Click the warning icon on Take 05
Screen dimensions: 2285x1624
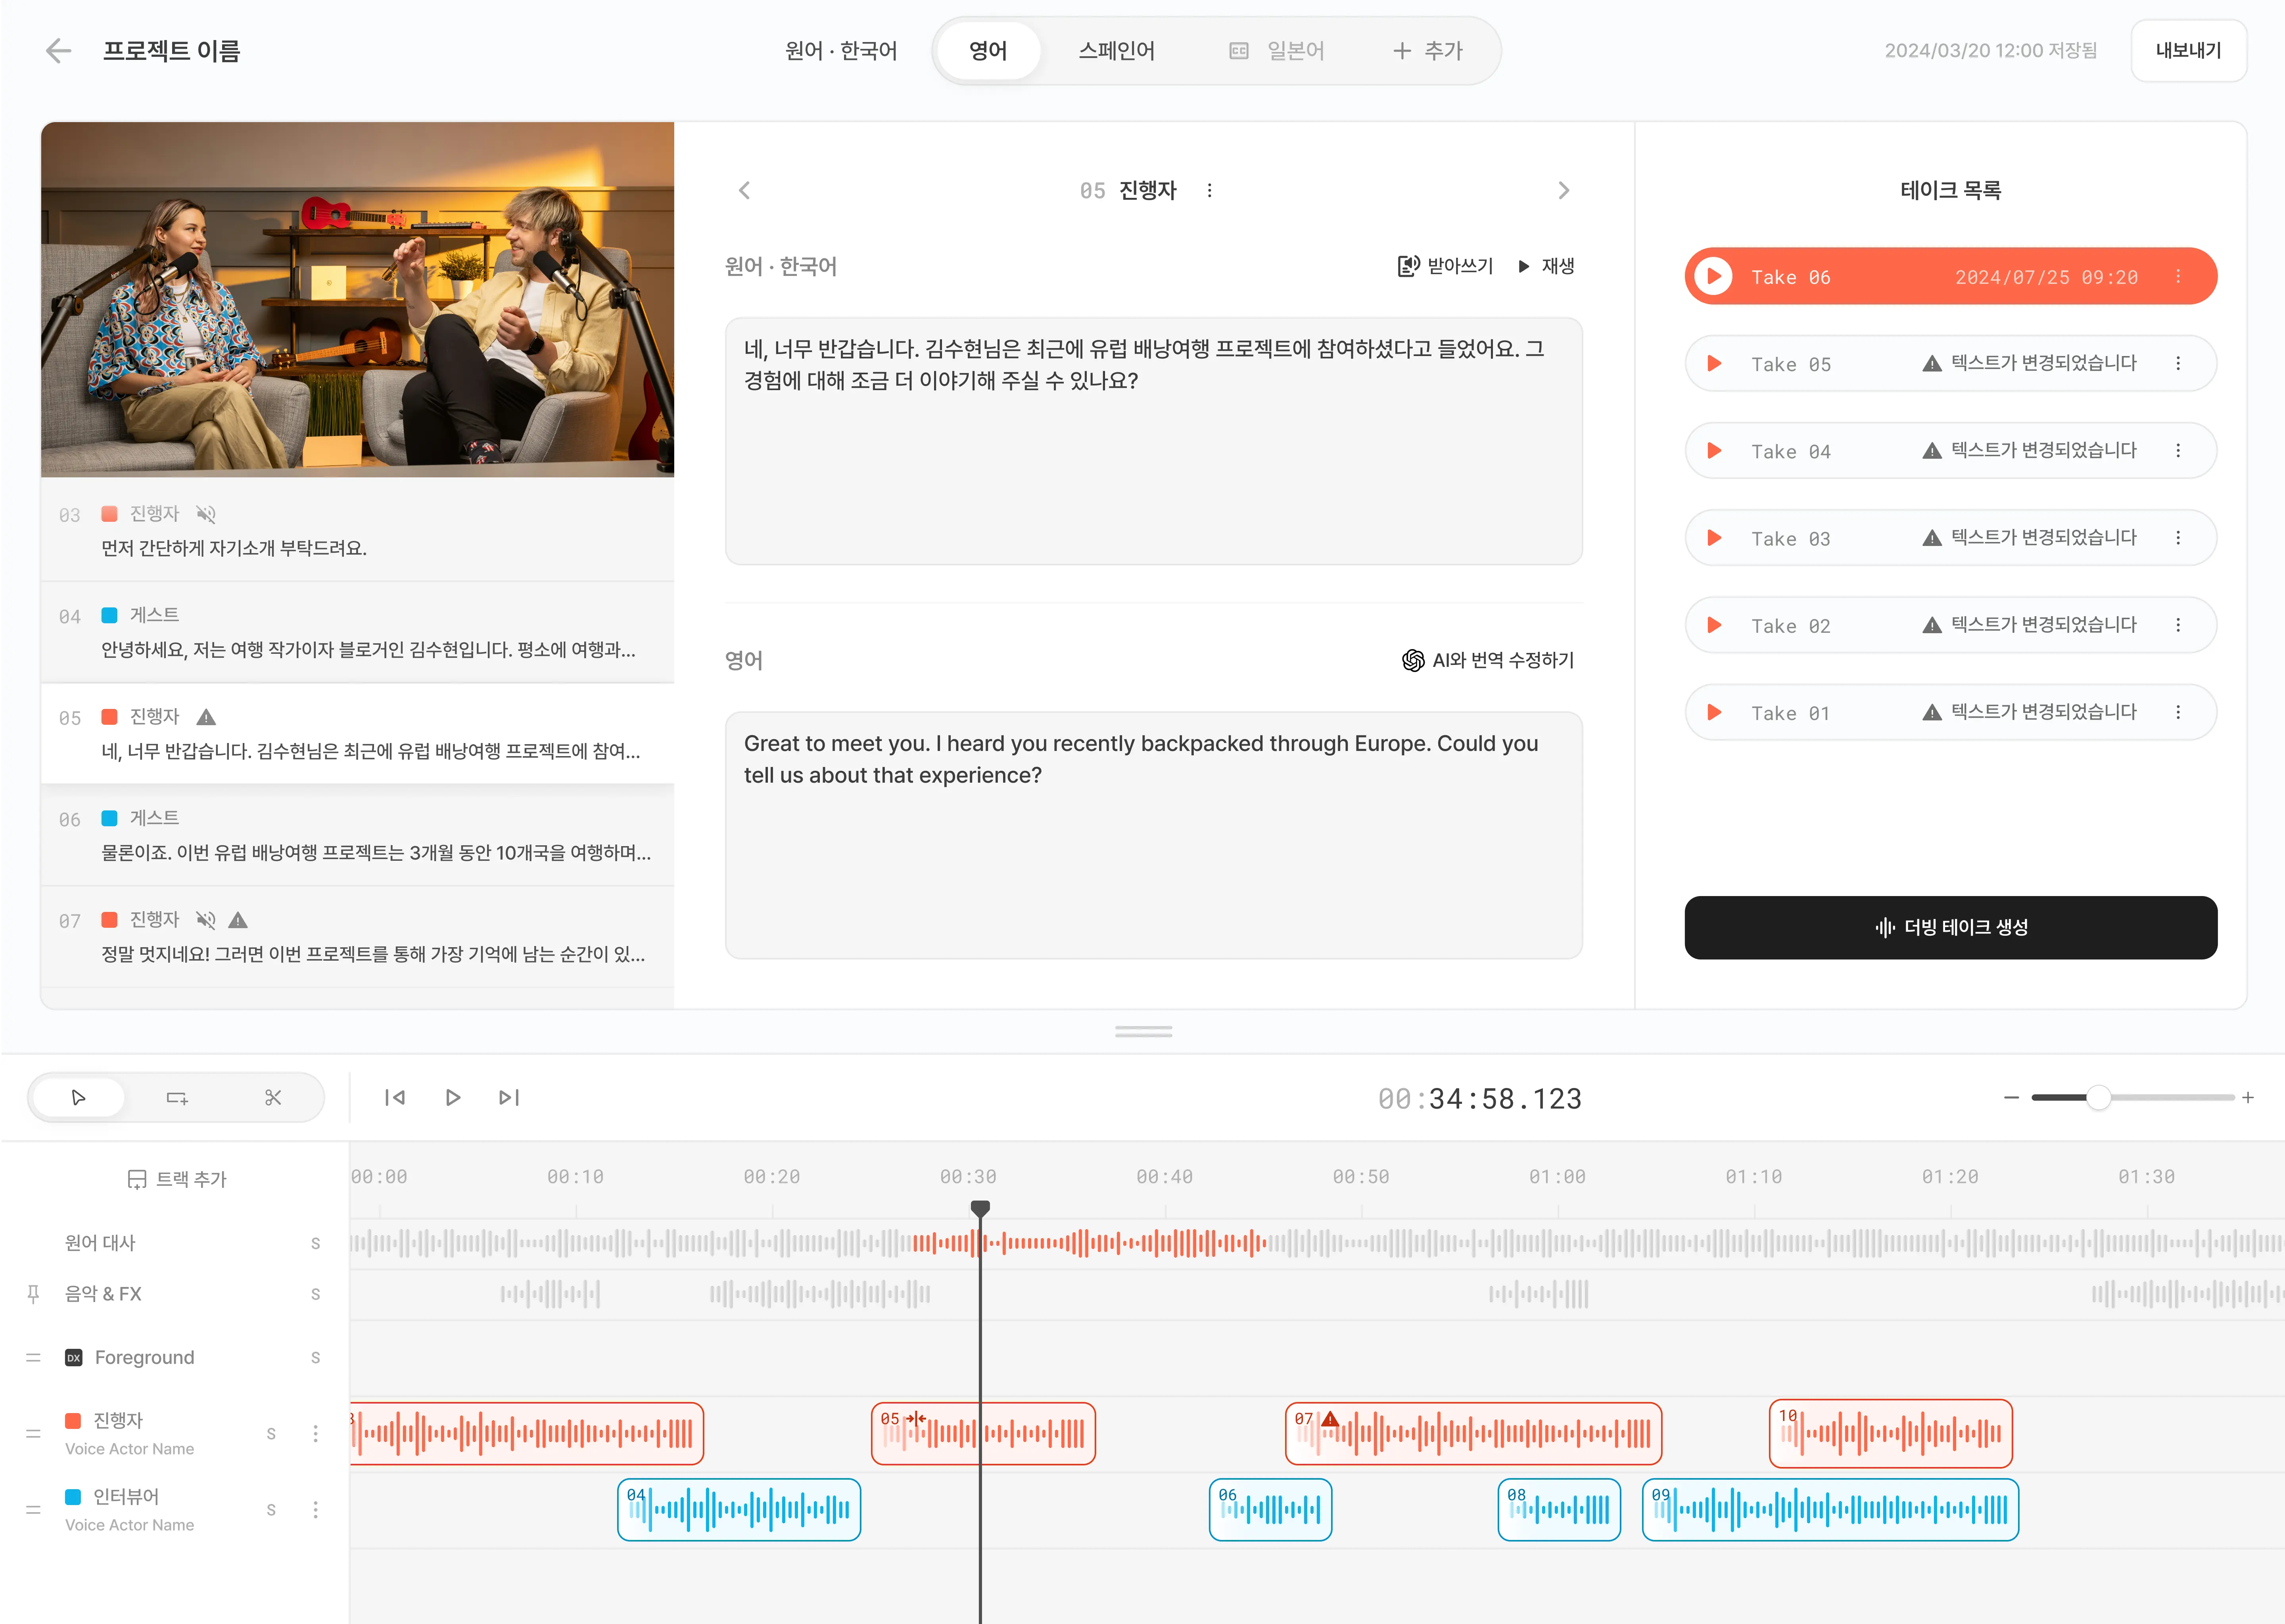pos(1932,363)
